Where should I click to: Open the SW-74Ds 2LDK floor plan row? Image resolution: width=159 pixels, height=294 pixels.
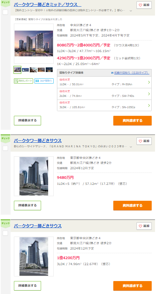[x=104, y=94]
